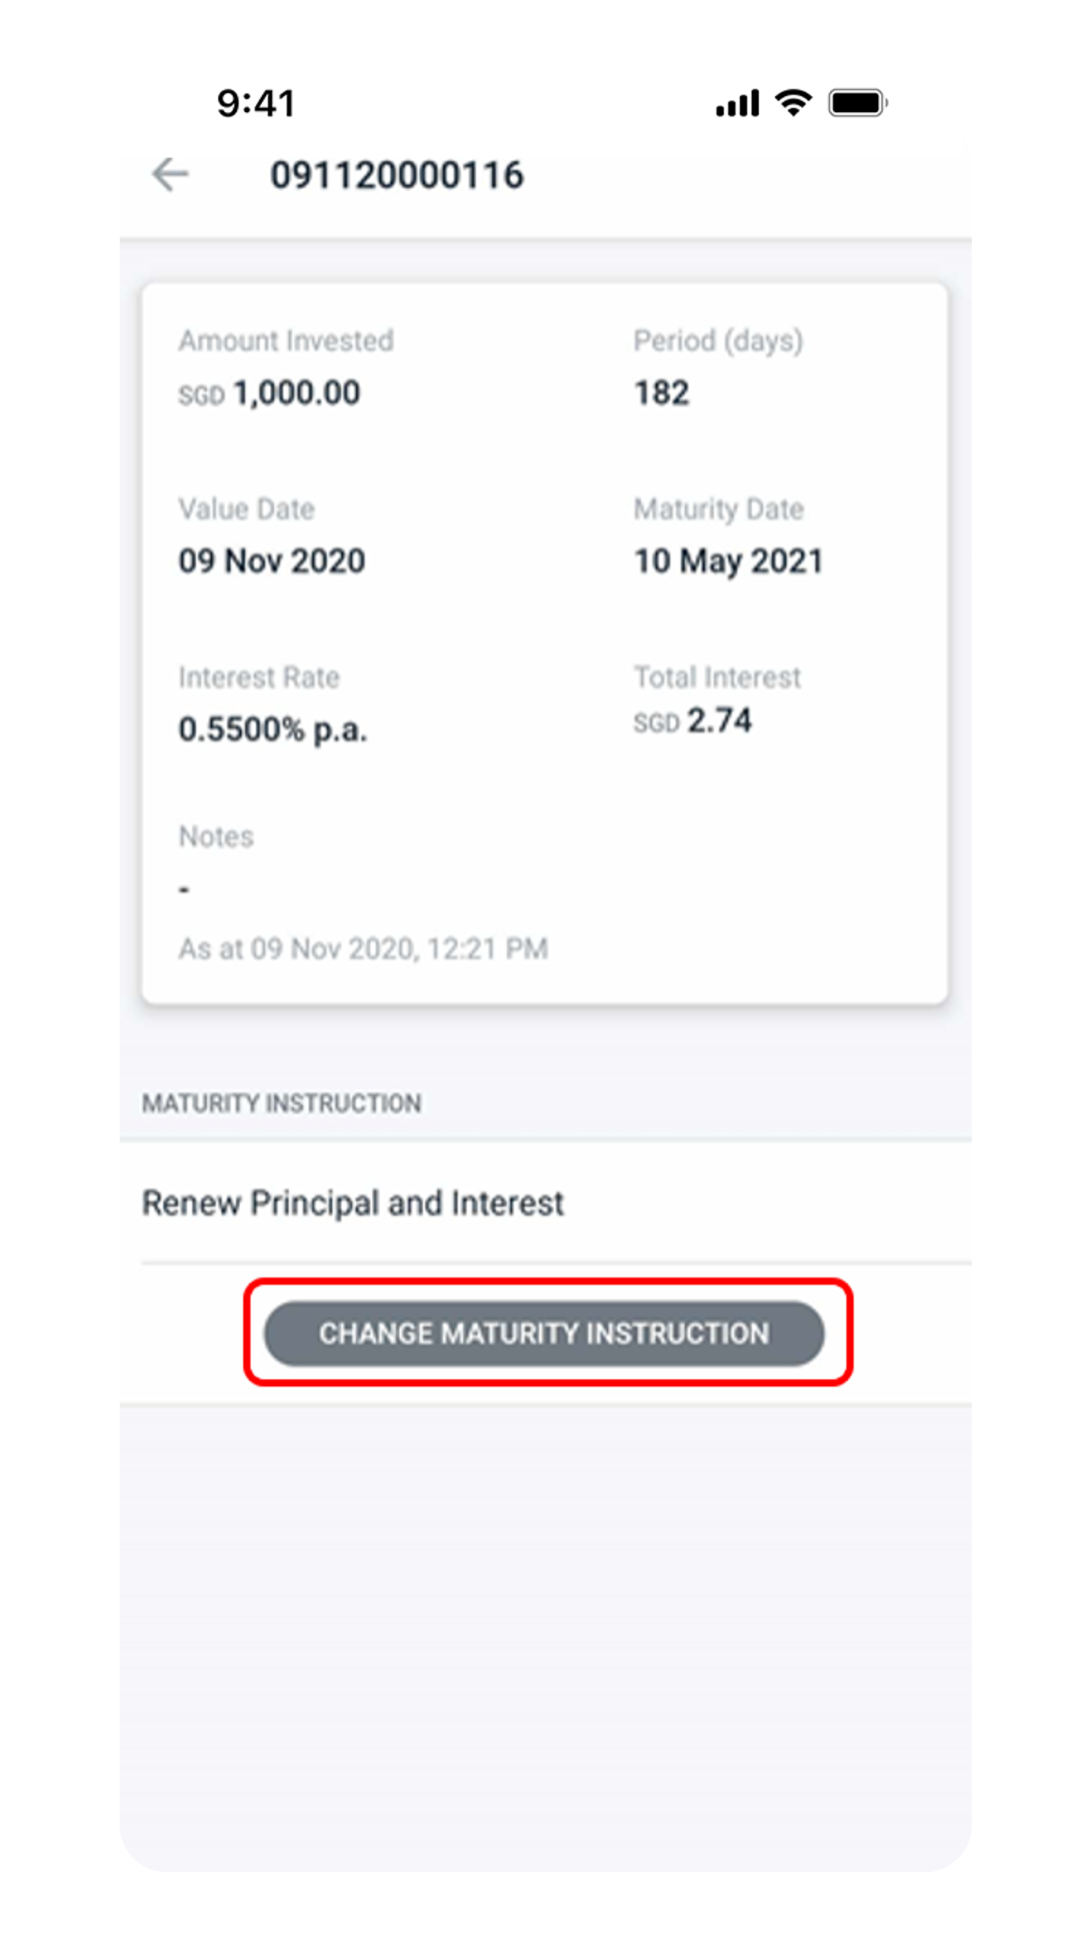
Task: Tap the Period (days) label
Action: [x=718, y=341]
